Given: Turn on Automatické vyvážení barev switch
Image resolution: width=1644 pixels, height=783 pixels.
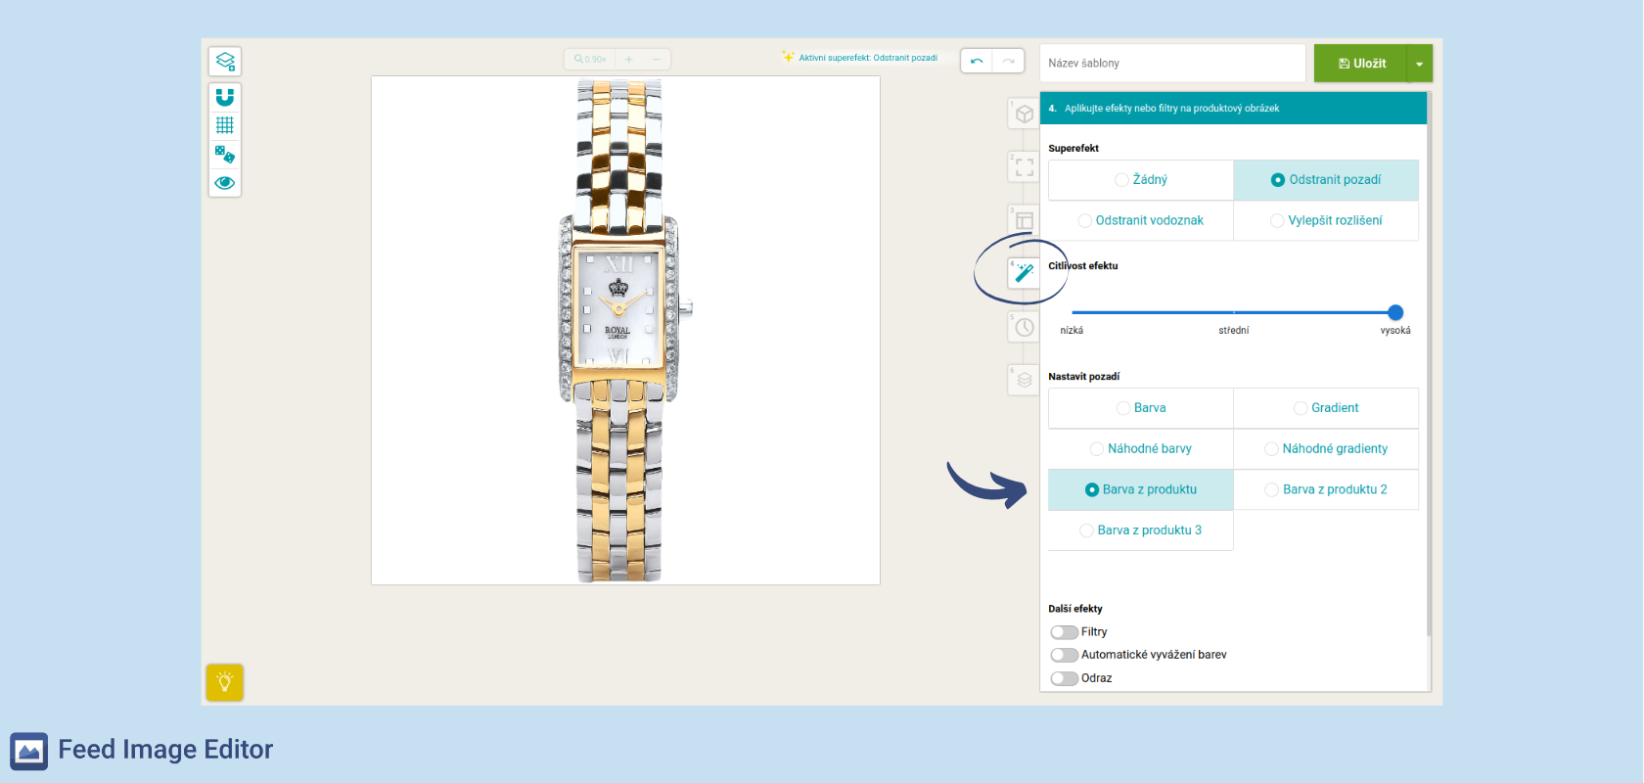Looking at the screenshot, I should (1064, 655).
